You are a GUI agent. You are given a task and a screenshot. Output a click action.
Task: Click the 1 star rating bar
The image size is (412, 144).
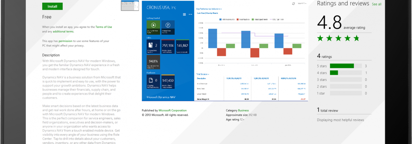point(345,93)
